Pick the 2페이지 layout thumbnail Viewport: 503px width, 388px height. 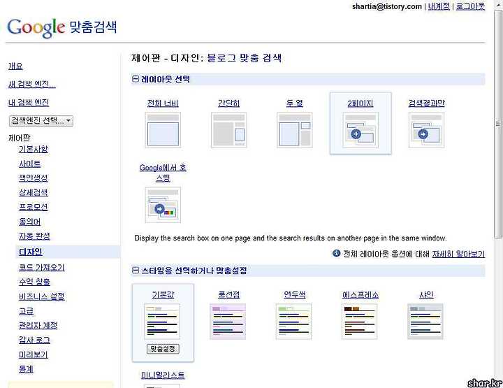pyautogui.click(x=360, y=129)
